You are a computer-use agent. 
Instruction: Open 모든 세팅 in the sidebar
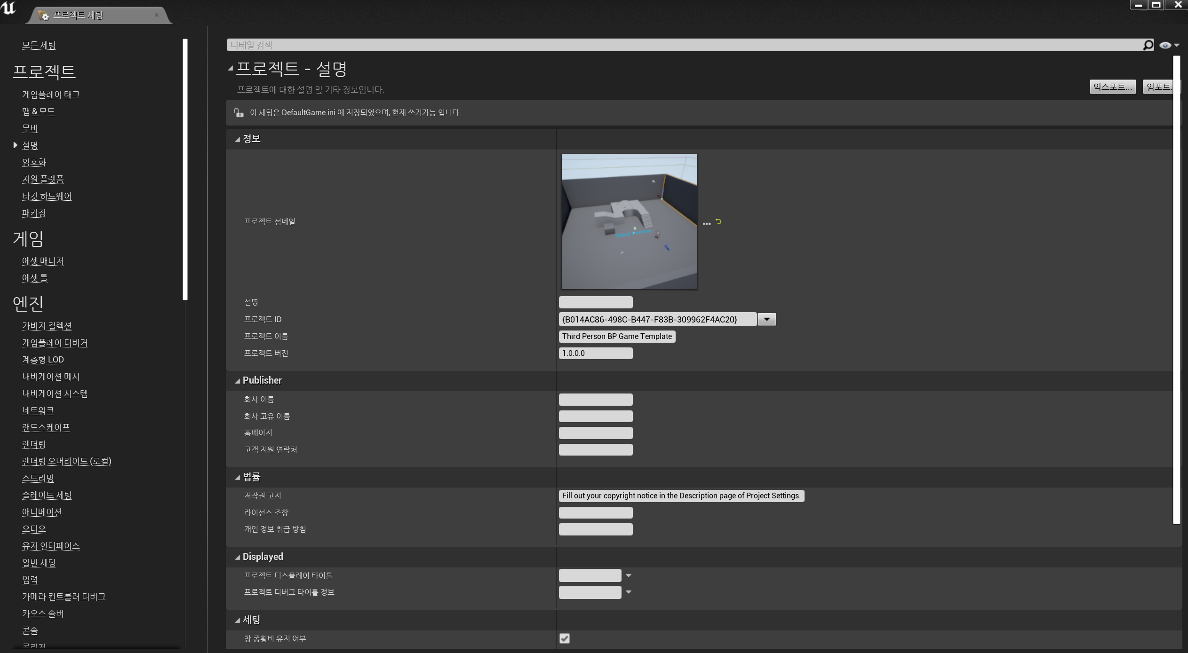[x=39, y=45]
